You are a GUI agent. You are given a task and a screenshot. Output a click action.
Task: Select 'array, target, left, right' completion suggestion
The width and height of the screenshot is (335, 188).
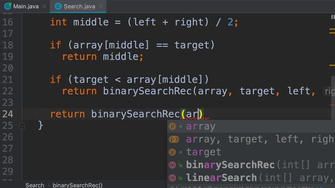(251, 139)
